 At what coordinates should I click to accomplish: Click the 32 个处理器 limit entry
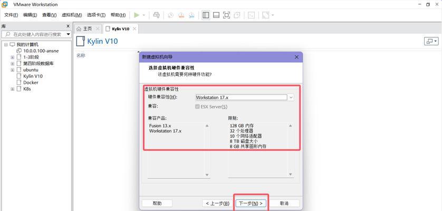click(242, 131)
